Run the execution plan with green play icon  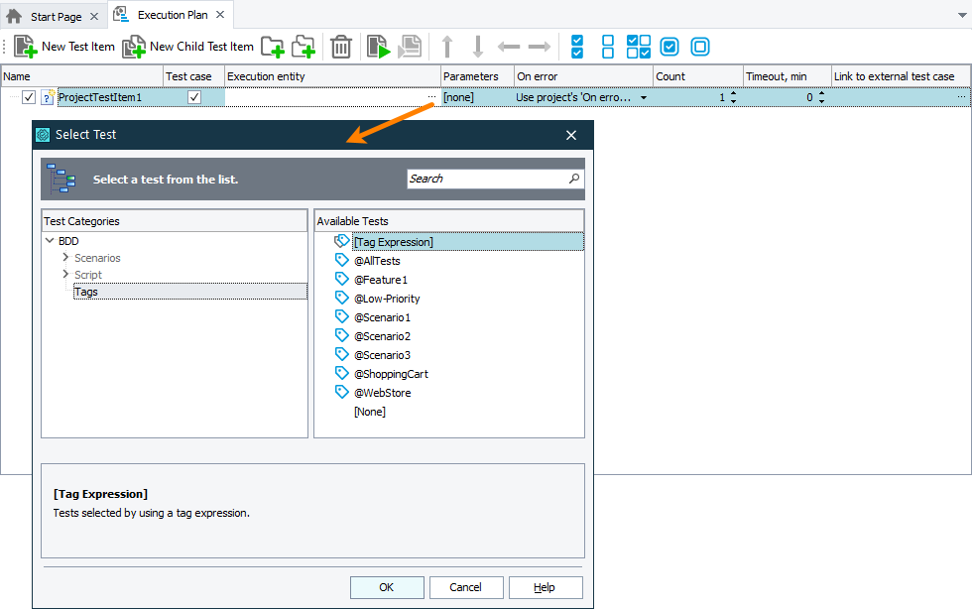(378, 47)
